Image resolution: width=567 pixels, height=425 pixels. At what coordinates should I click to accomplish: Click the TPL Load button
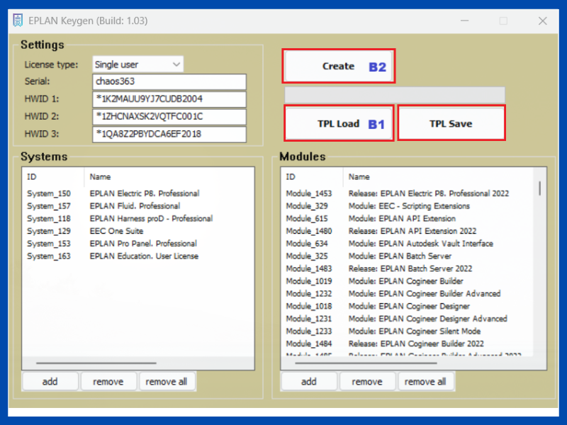click(339, 123)
